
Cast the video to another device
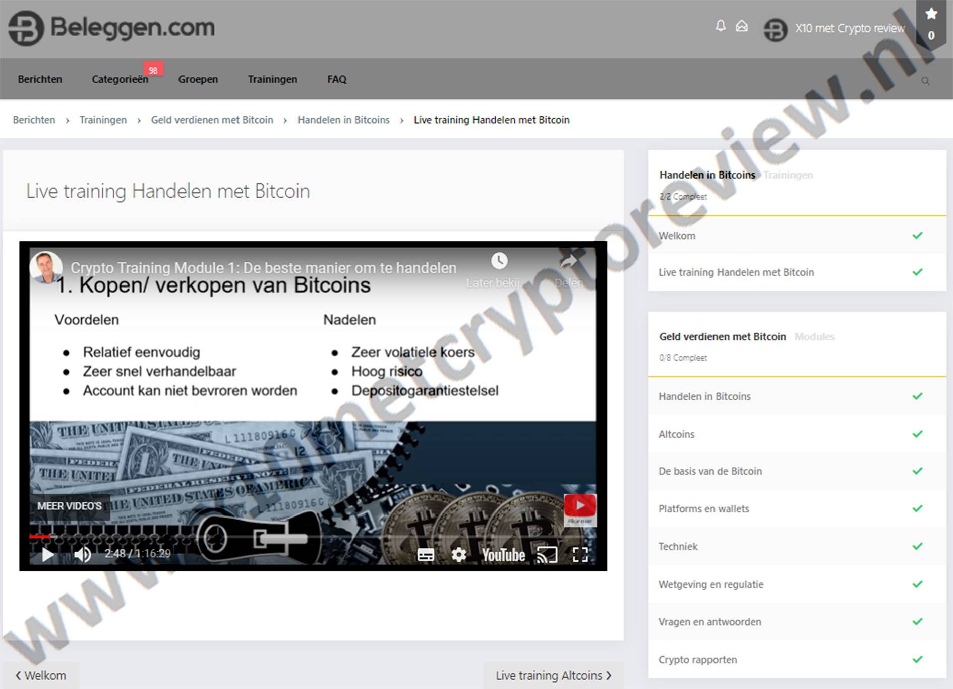coord(547,555)
